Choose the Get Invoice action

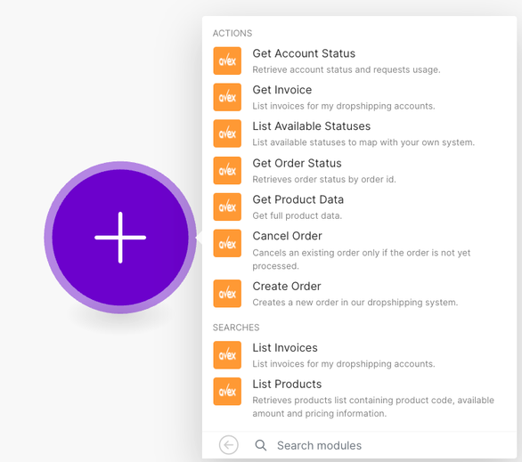360,97
